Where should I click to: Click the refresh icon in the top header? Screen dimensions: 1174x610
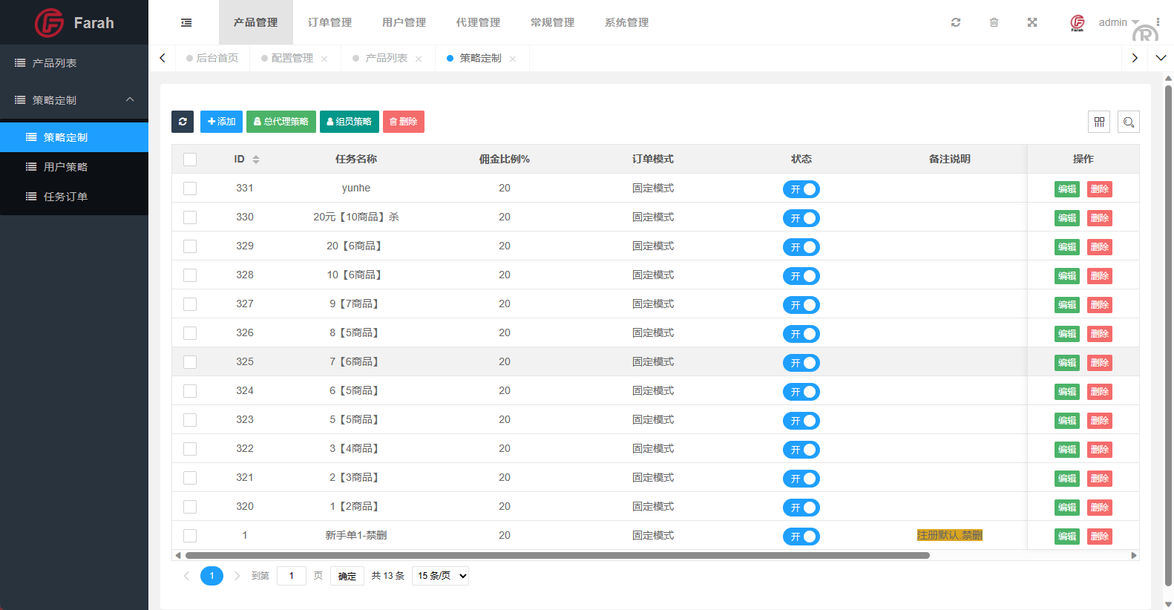click(x=956, y=22)
